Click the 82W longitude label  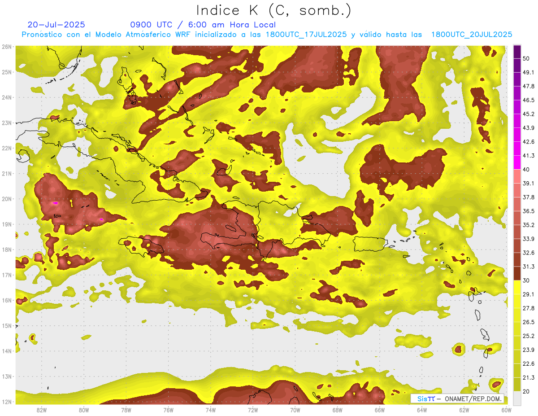42,410
